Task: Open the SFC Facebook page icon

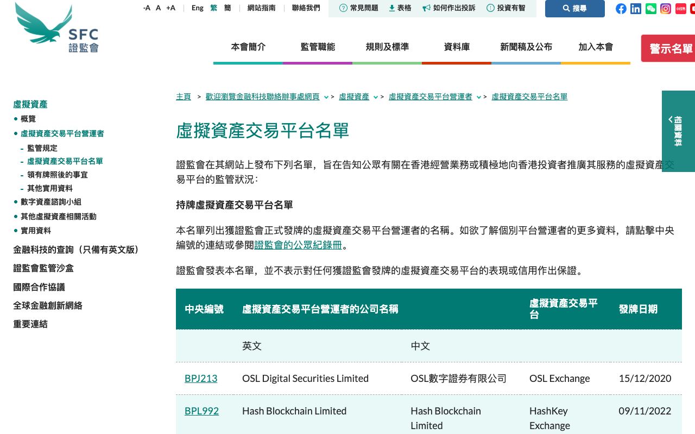Action: coord(621,8)
